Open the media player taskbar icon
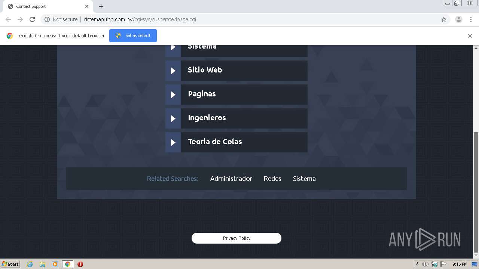 (55, 264)
